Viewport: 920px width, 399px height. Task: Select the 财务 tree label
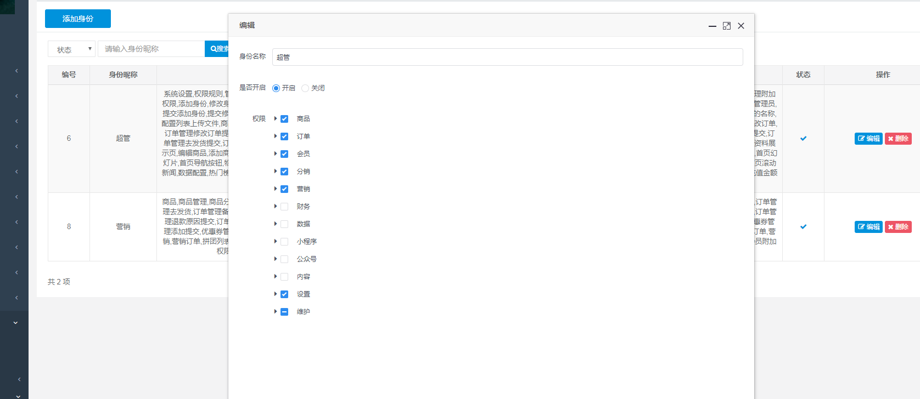tap(303, 207)
